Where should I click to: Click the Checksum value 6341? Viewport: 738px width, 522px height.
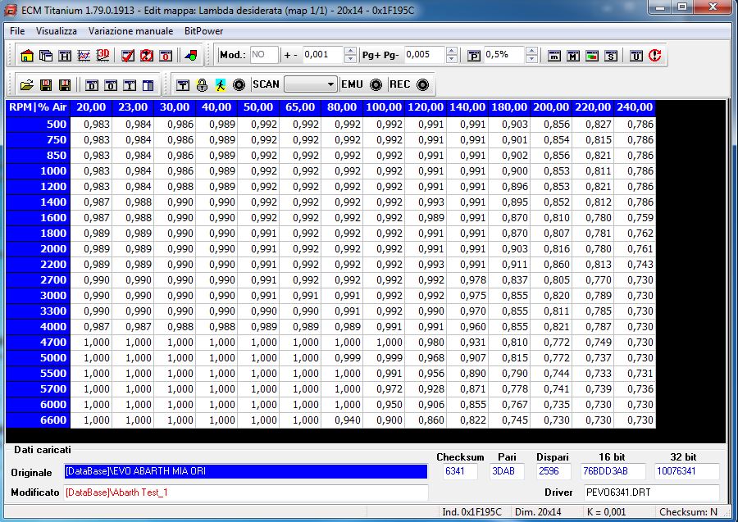pyautogui.click(x=460, y=471)
